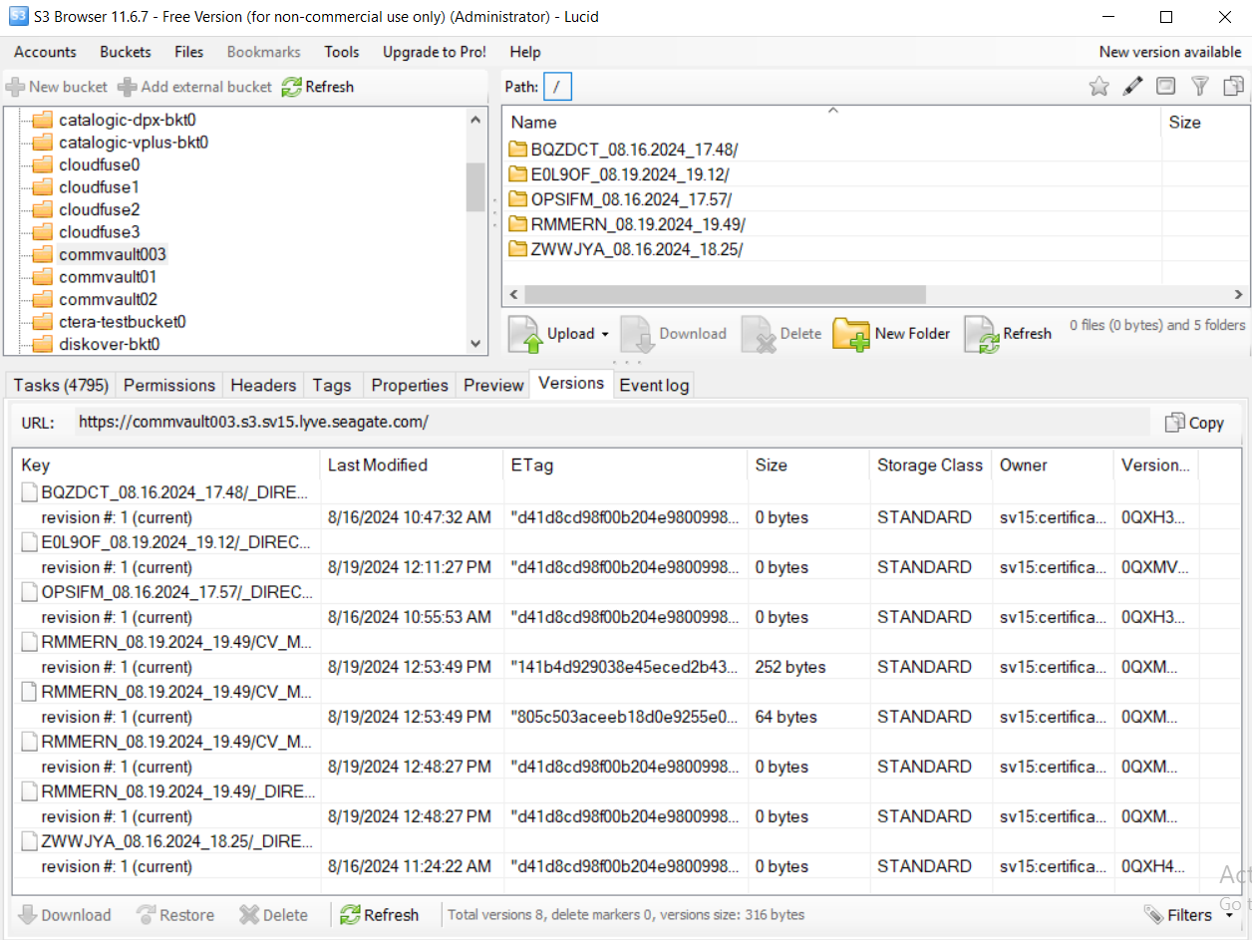Switch to the Tasks (4795) tab
Viewport: 1252px width, 940px height.
pos(61,385)
